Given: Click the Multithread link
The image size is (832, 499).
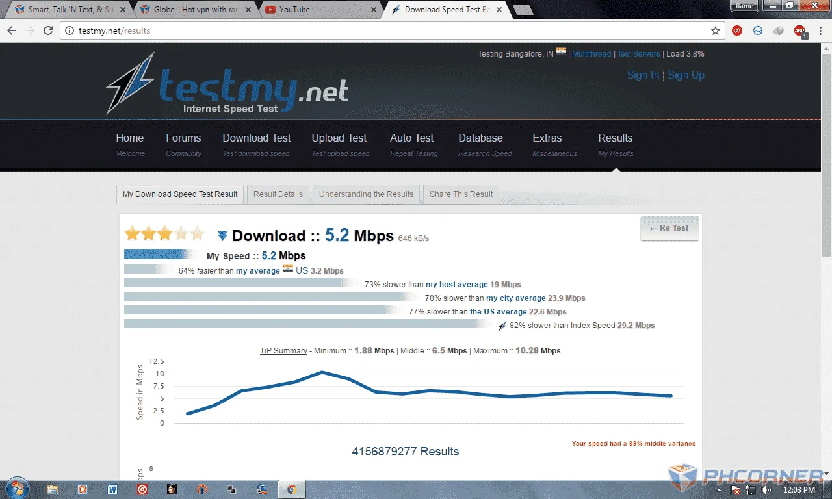Looking at the screenshot, I should (x=591, y=54).
